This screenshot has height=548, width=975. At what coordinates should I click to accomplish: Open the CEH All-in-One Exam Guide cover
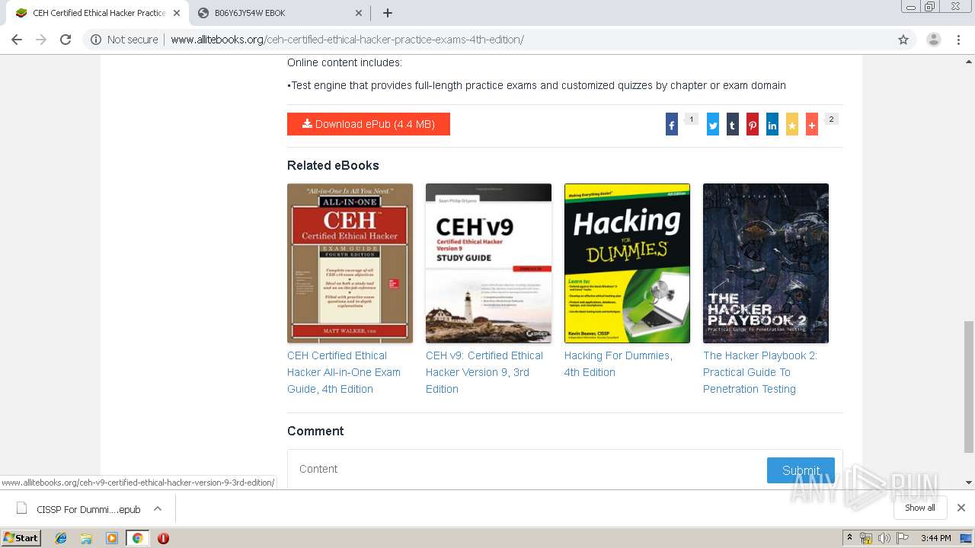pos(350,263)
